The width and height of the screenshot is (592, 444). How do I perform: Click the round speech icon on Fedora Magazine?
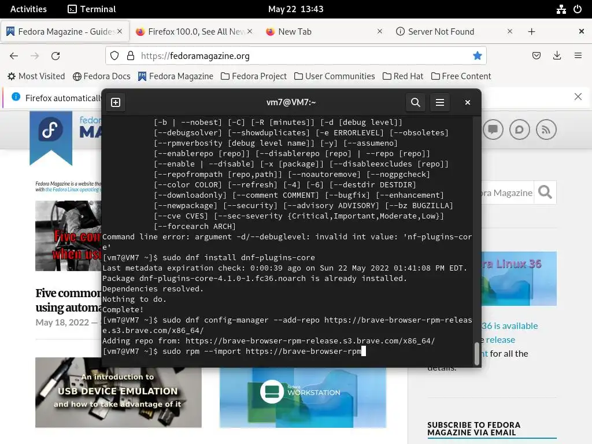coord(520,129)
